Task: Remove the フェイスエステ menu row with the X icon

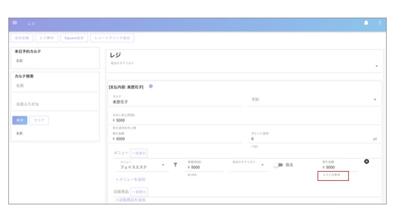Action: [366, 161]
